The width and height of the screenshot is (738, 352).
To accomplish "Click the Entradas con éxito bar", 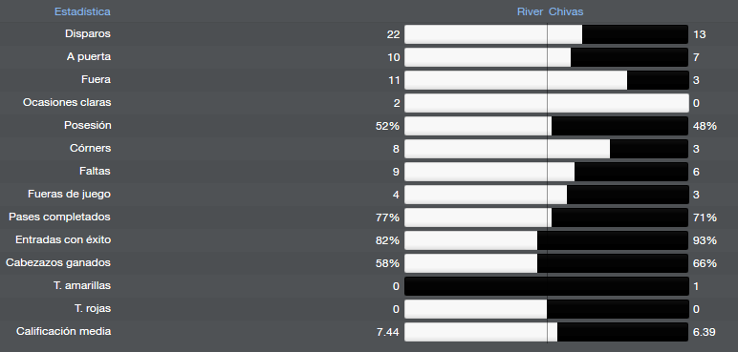I will pos(547,240).
